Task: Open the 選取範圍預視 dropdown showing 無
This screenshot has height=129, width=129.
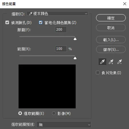Action: 64,124
